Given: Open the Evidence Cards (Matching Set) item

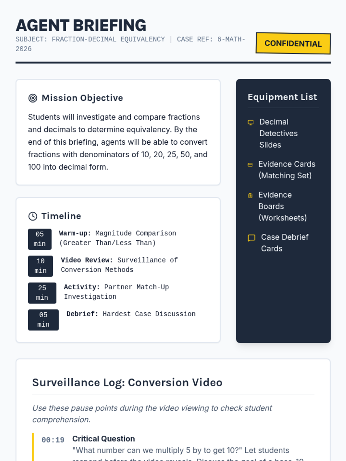Looking at the screenshot, I should point(287,170).
